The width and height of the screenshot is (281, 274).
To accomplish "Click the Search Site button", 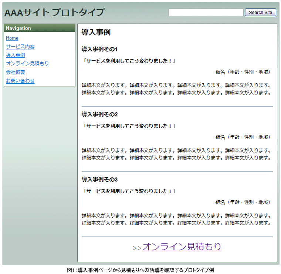I will pyautogui.click(x=260, y=12).
